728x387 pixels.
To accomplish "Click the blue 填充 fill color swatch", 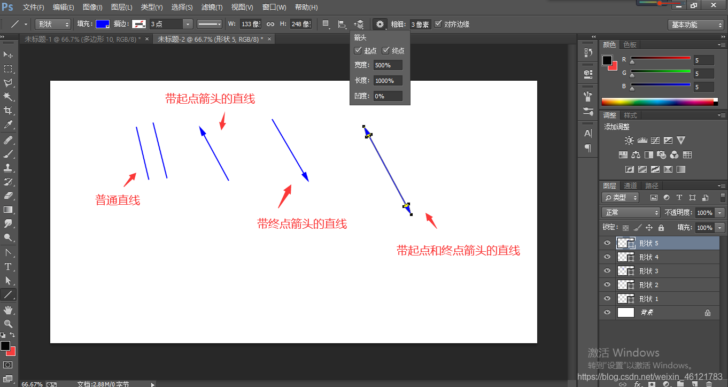I will pos(103,24).
